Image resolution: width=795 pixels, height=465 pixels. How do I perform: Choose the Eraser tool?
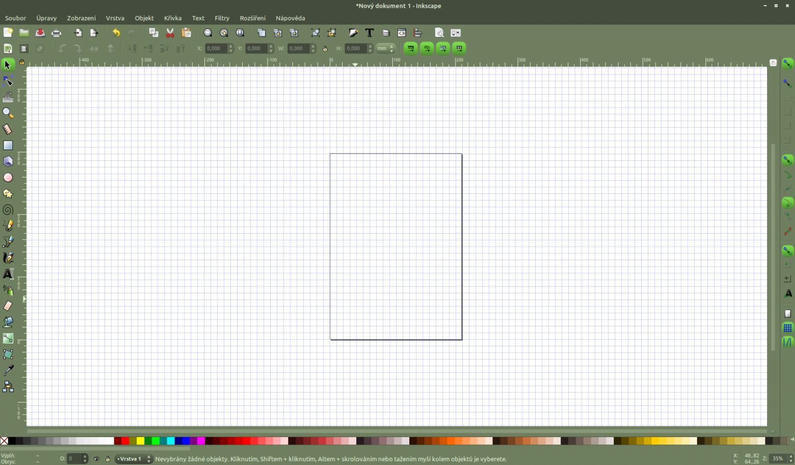tap(8, 306)
